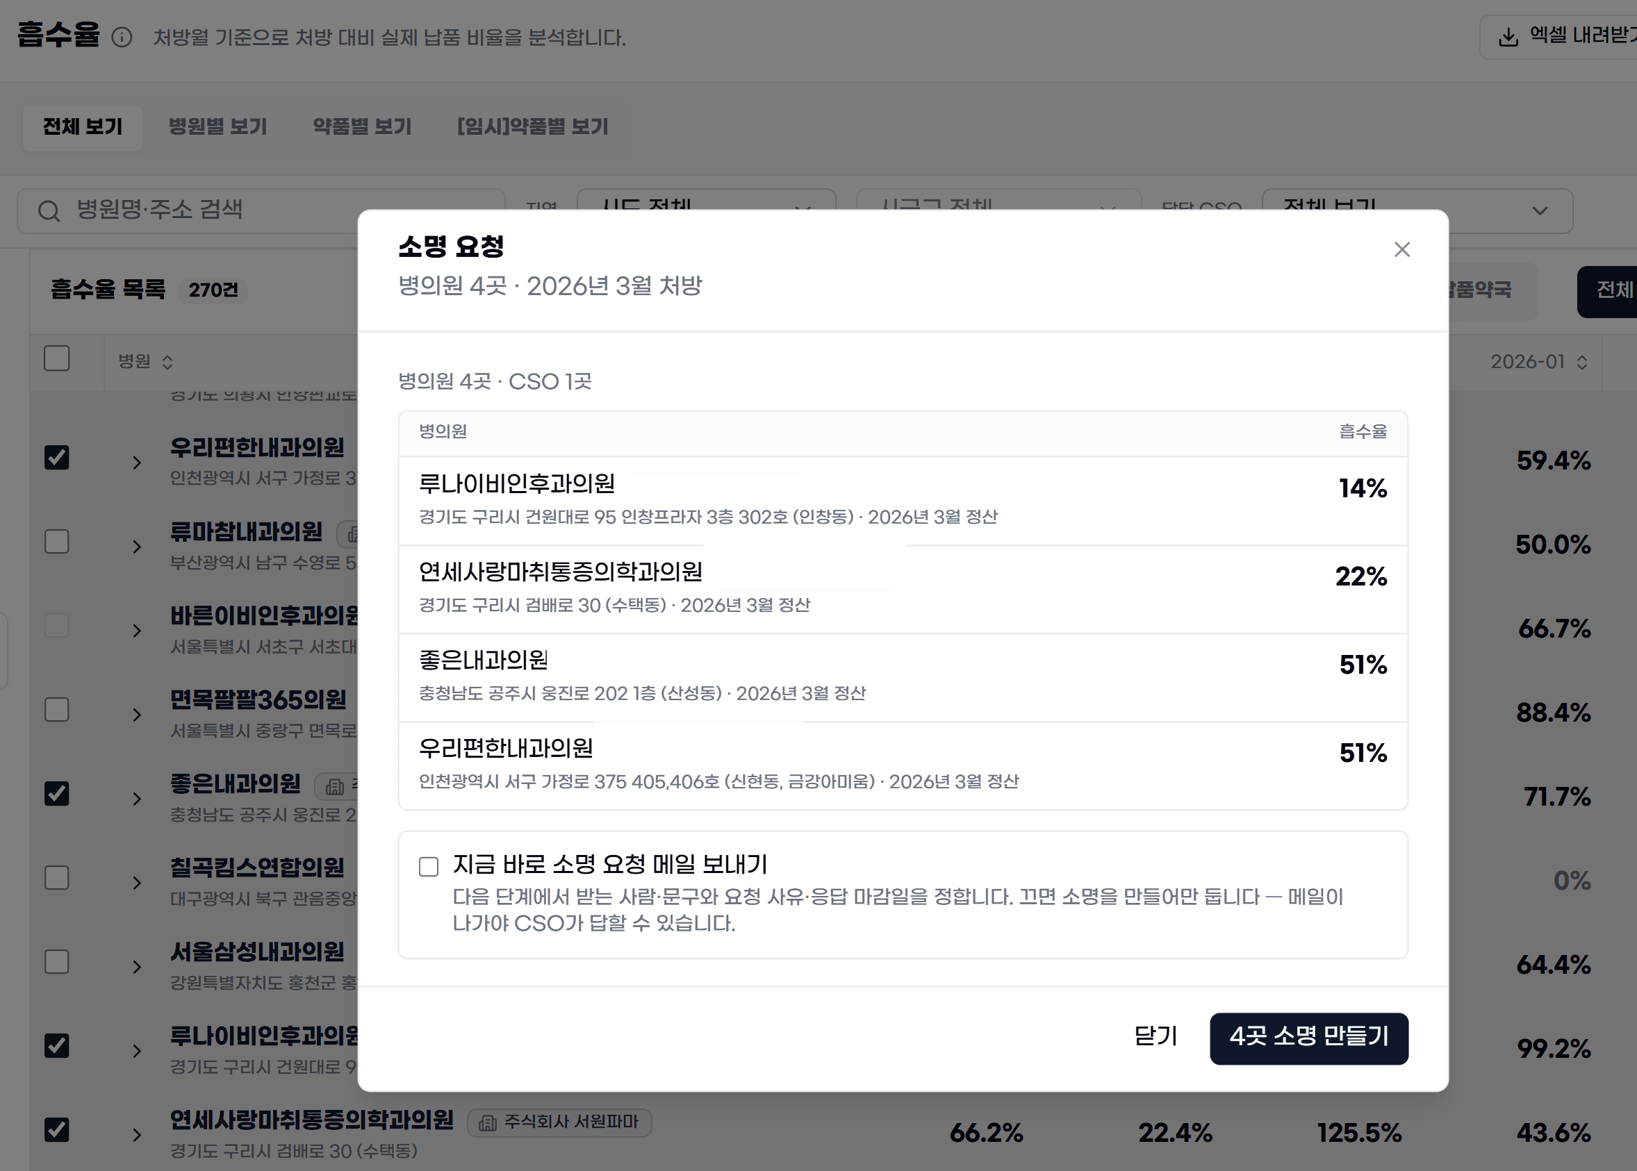Image resolution: width=1637 pixels, height=1171 pixels.
Task: Click the info icon next to 흡수율 title
Action: (122, 37)
